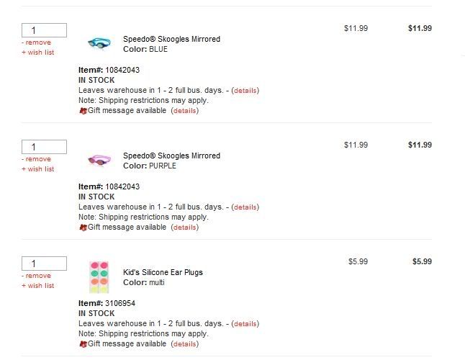Click quantity field for ear plugs

45,264
